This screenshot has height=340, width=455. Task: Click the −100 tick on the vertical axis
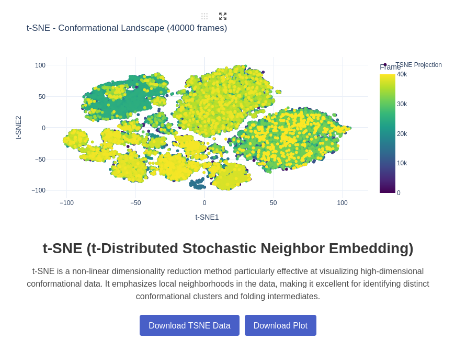(x=38, y=190)
